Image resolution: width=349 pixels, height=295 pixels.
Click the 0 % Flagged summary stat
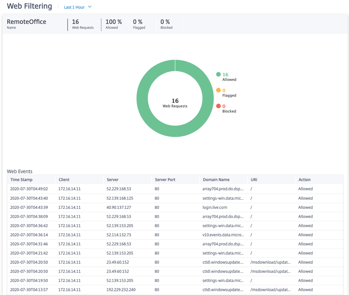pyautogui.click(x=139, y=24)
